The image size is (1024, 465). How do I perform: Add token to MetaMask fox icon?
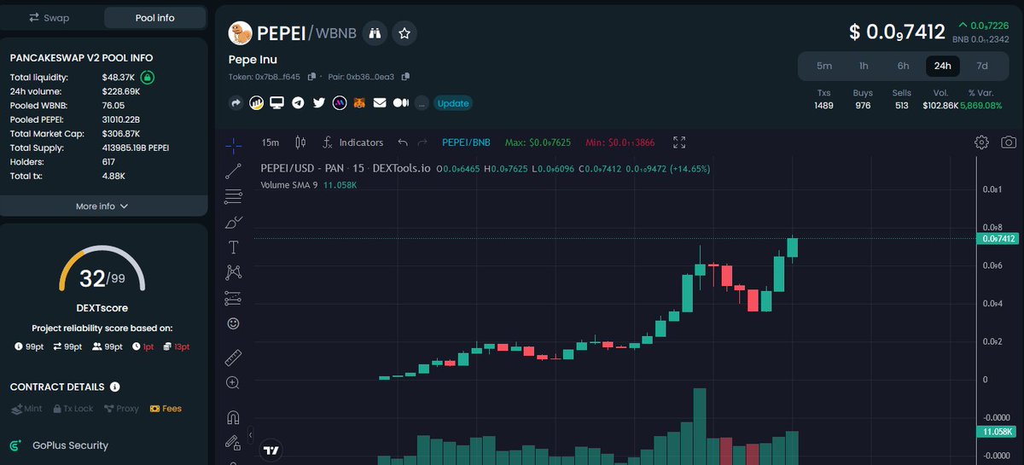pos(359,102)
